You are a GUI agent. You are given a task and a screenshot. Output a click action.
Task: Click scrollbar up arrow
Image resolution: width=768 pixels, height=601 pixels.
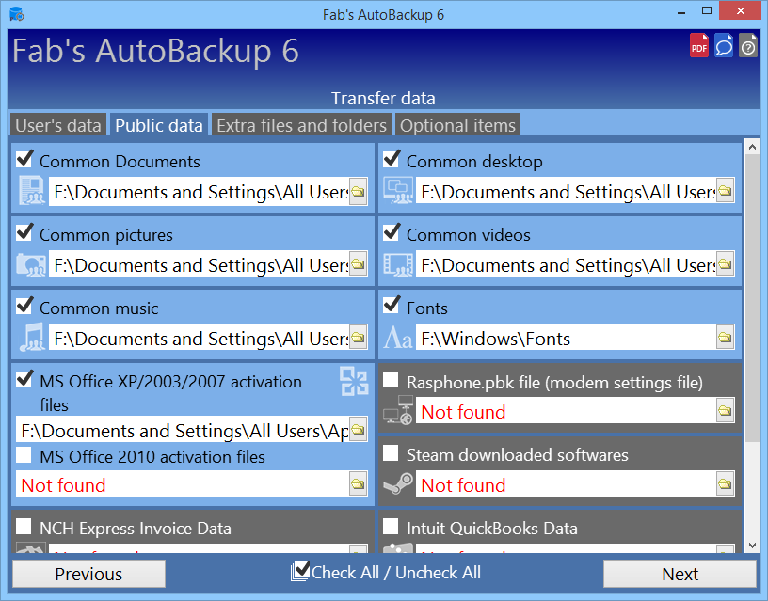752,146
